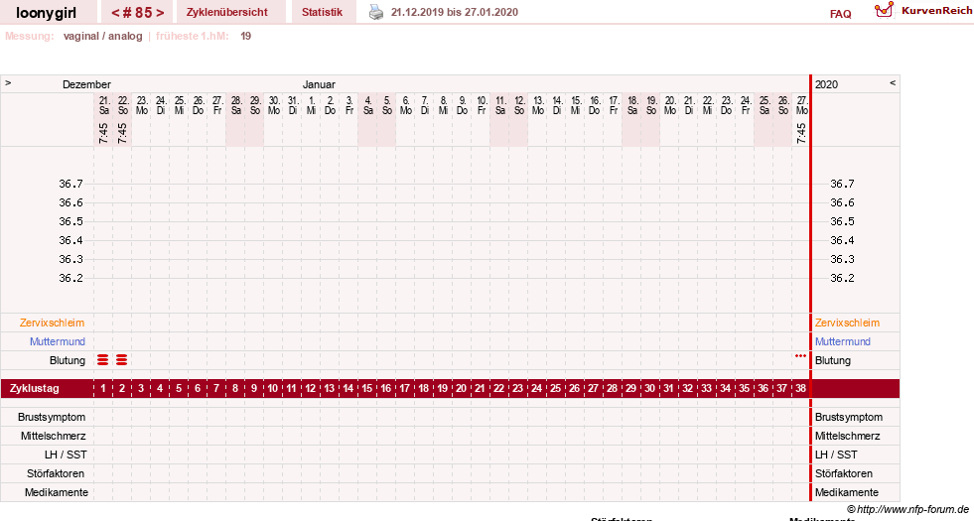
Task: Click the 36.2 temperature label on right axis
Action: click(842, 278)
